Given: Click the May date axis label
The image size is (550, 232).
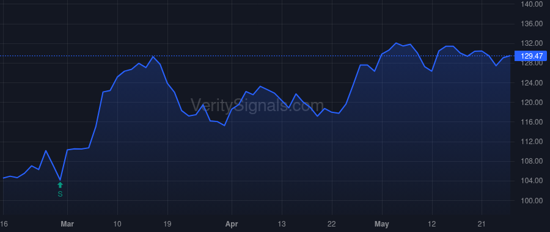Looking at the screenshot, I should click(382, 224).
